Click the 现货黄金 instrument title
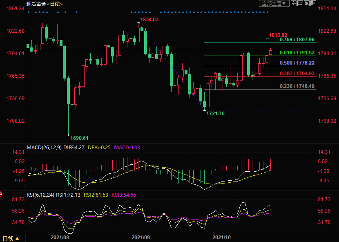The image size is (339, 242). pos(36,4)
